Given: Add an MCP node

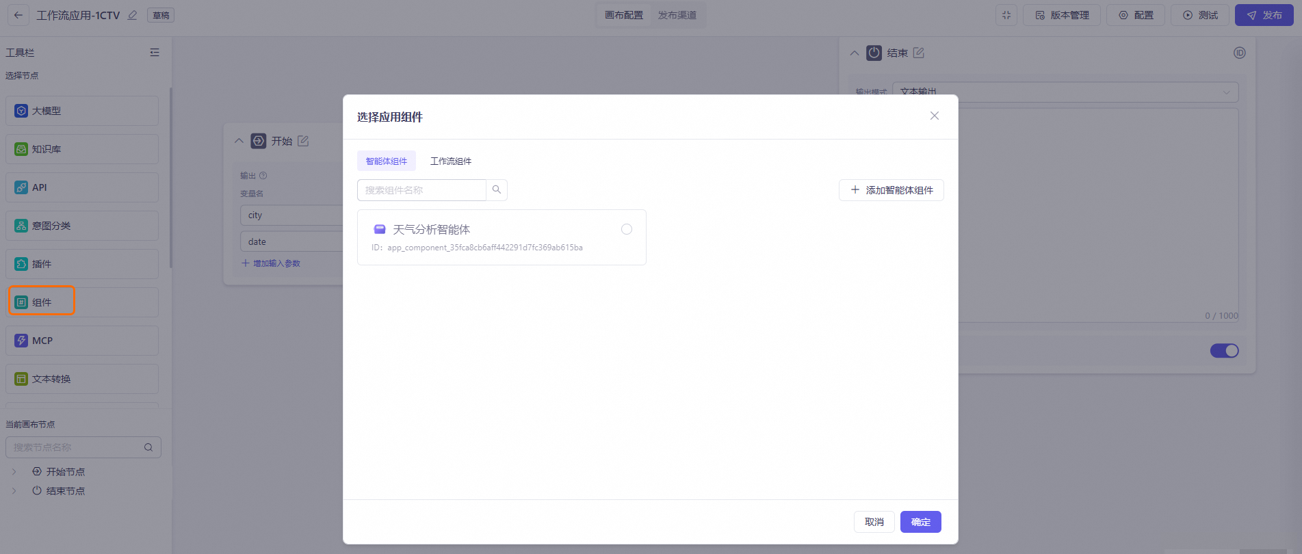Looking at the screenshot, I should click(82, 341).
